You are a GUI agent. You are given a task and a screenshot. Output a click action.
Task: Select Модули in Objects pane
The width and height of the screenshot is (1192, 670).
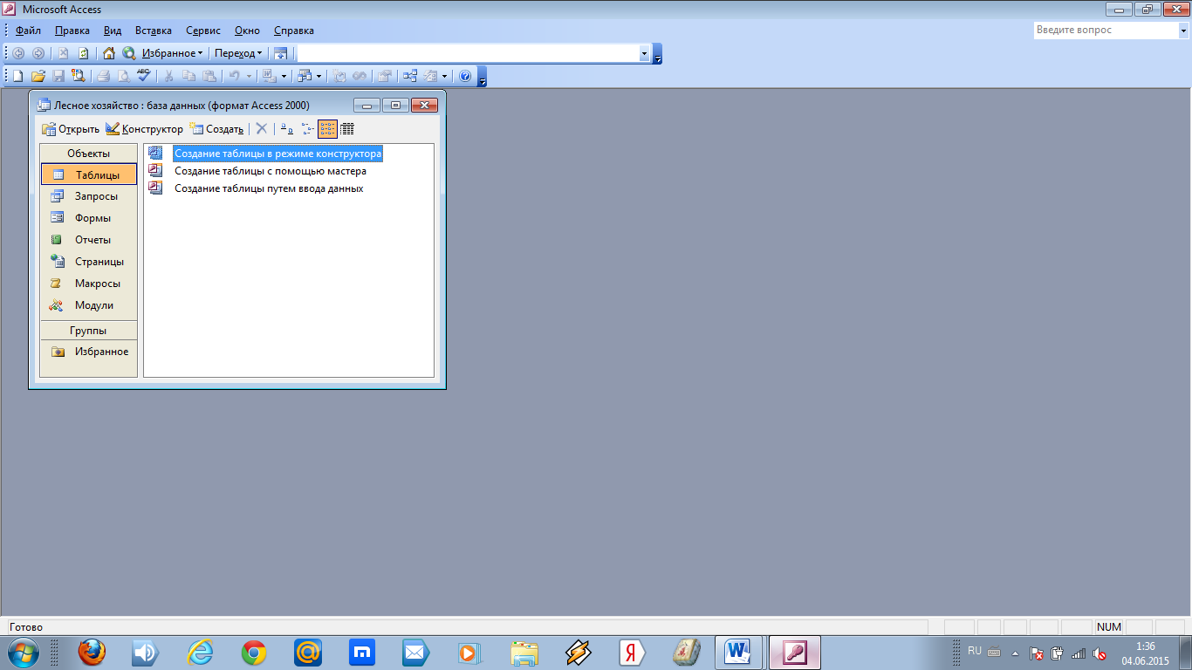coord(89,305)
